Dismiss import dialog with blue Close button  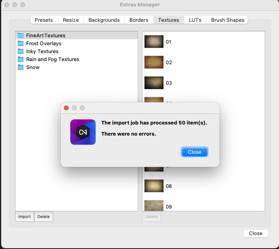194,152
